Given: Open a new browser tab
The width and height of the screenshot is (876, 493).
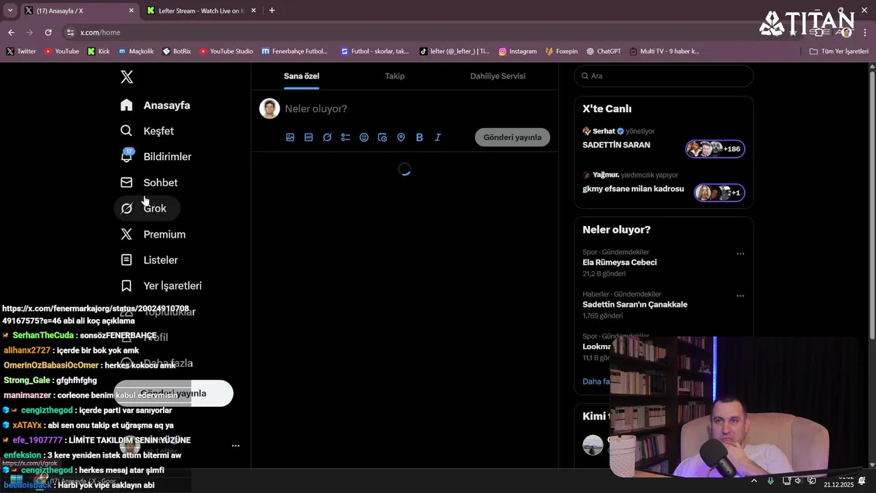Looking at the screenshot, I should 272,10.
